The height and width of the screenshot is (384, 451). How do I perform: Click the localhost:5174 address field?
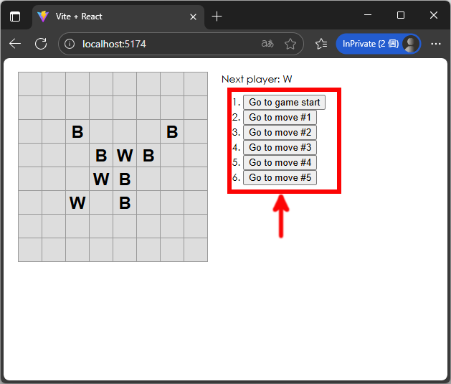tap(165, 44)
